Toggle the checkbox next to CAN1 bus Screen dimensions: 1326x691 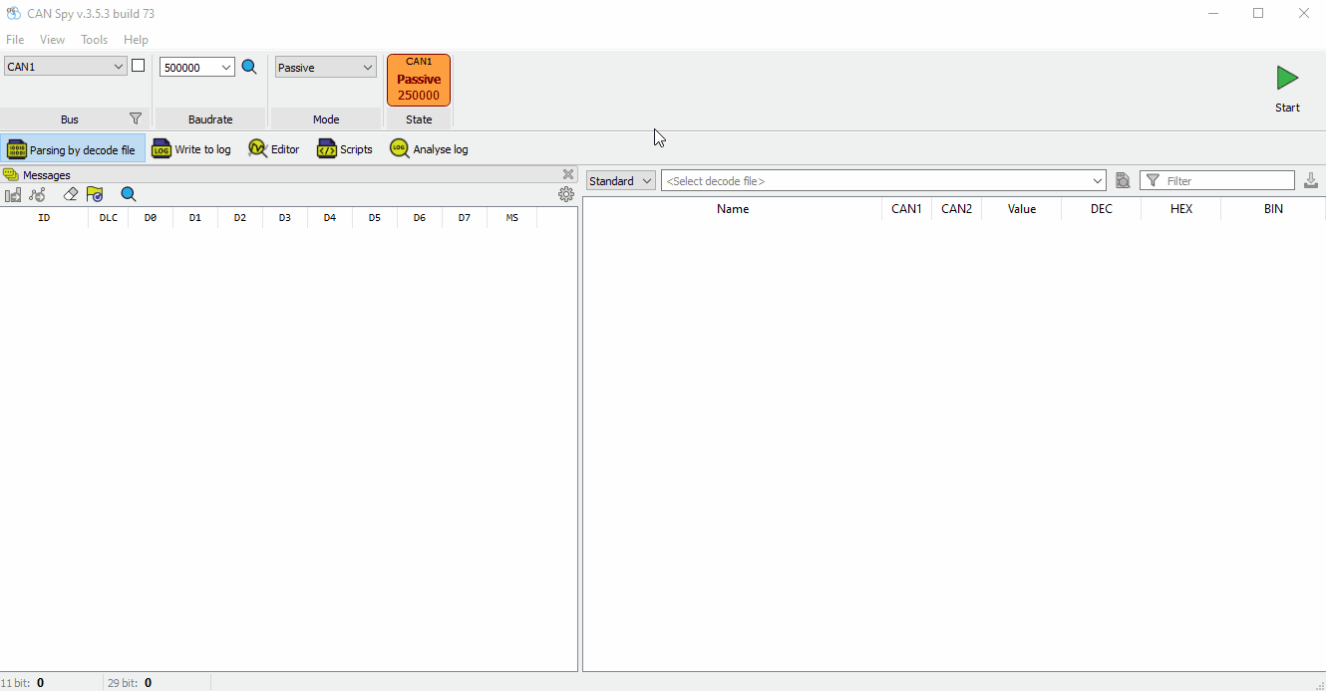(139, 66)
